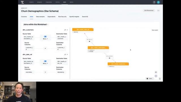Go to SpotIQ in the top navigation
The width and height of the screenshot is (181, 102).
pyautogui.click(x=57, y=2)
